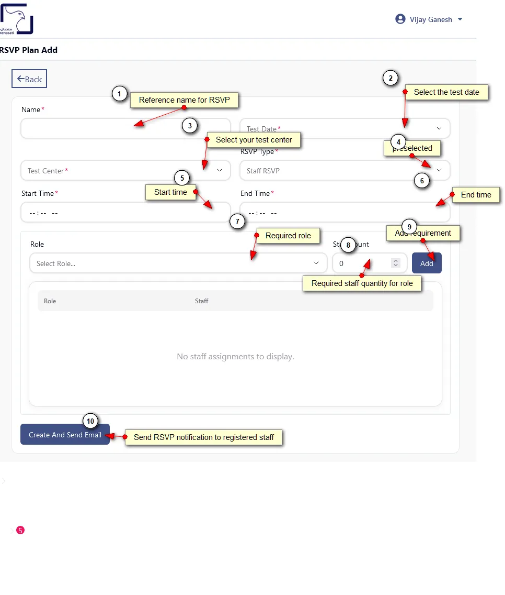Click the Role column header

click(50, 301)
